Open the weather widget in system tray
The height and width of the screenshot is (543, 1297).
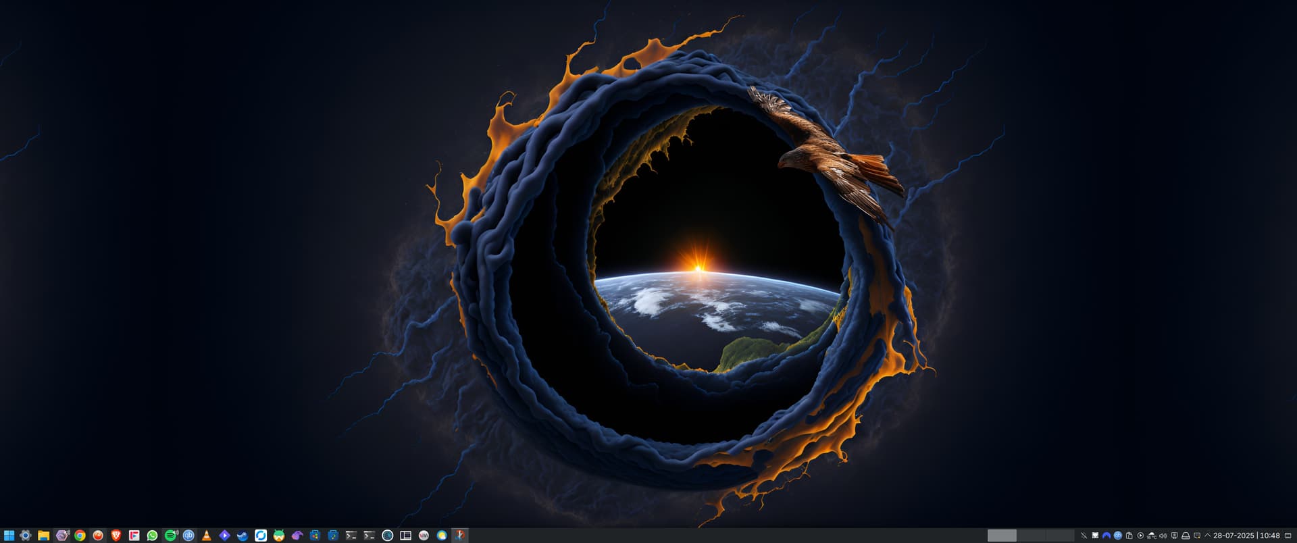click(1151, 536)
